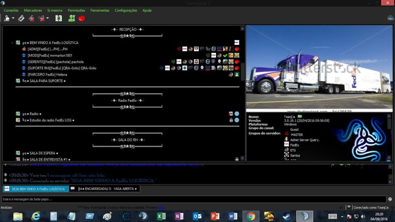
Task: Click blue status icon of Helena
Action: point(24,74)
